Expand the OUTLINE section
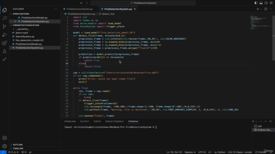 (x=35, y=145)
